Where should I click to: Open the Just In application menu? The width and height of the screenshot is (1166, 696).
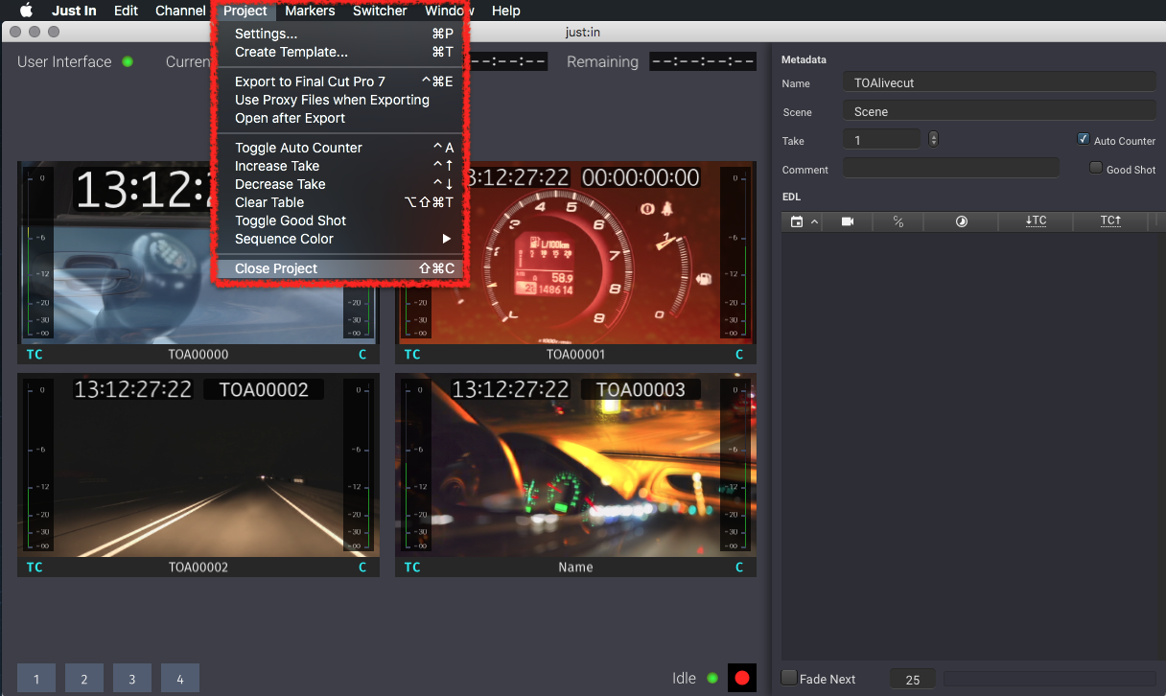pyautogui.click(x=74, y=11)
